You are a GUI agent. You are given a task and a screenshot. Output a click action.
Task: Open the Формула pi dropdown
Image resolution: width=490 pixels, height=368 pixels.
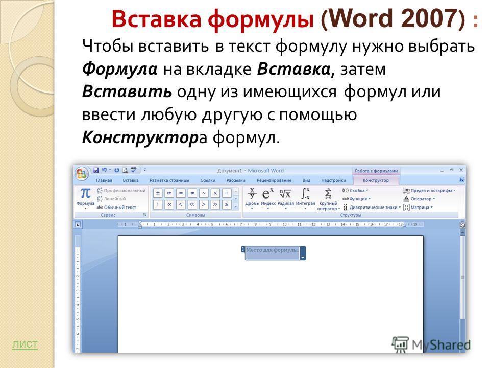point(85,198)
